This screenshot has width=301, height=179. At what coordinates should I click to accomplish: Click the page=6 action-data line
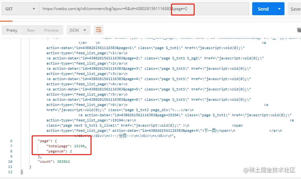tap(149, 100)
